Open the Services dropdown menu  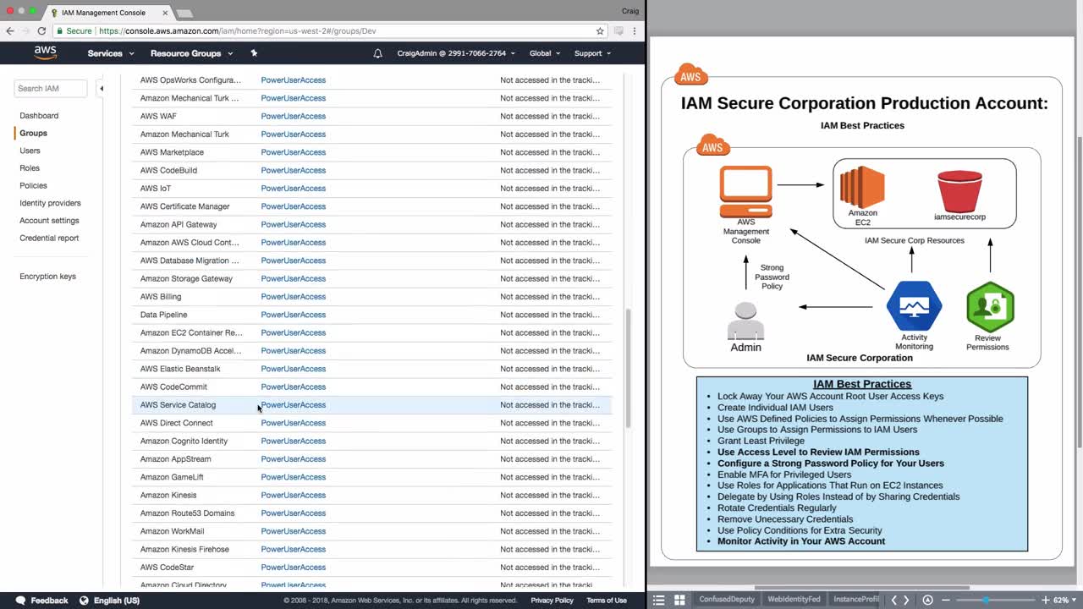click(111, 53)
